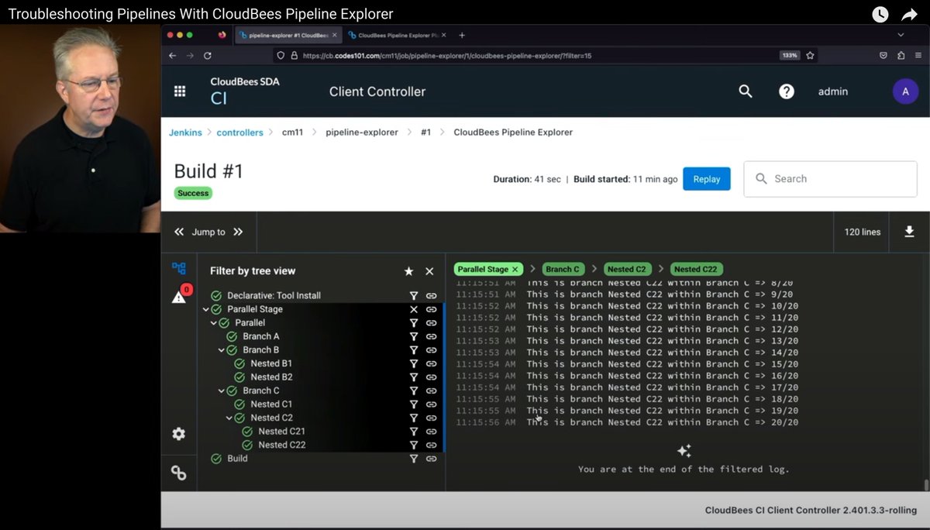Copy link for Parallel Stage row

[432, 309]
